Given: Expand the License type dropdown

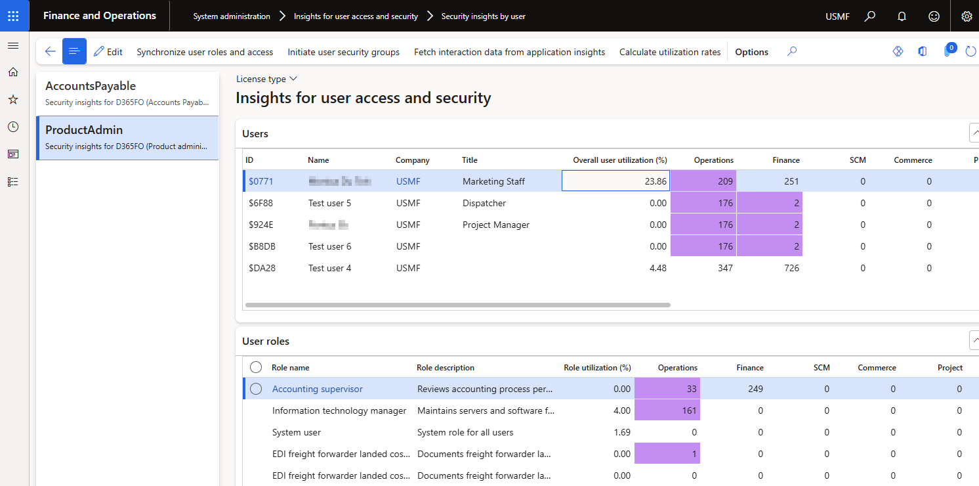Looking at the screenshot, I should point(266,79).
